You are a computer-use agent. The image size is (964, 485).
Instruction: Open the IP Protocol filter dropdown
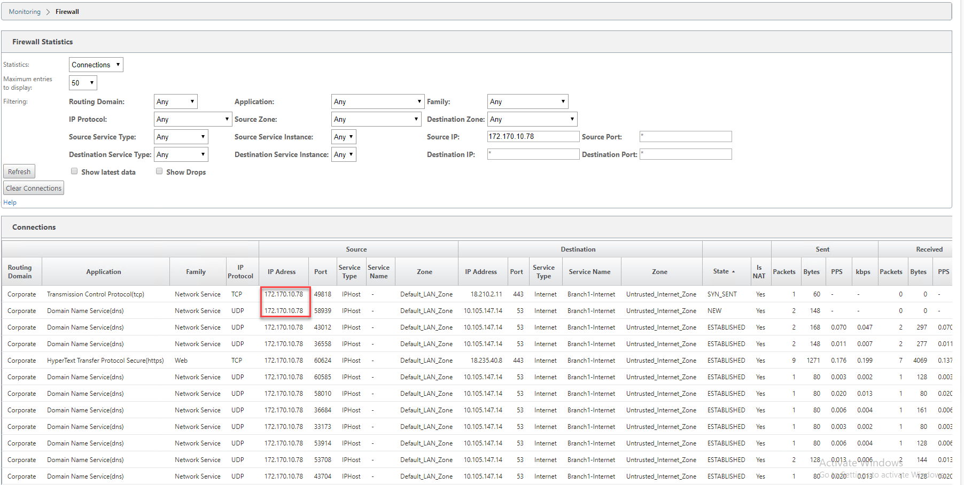(x=193, y=119)
